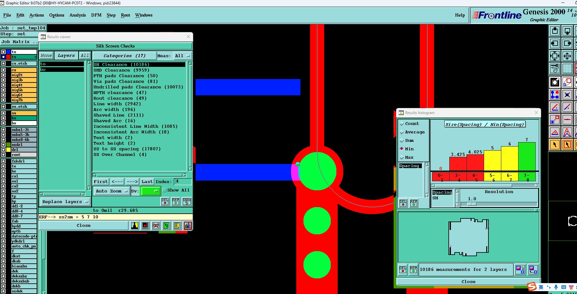This screenshot has height=294, width=577.
Task: Click the zoom out expand-arrows icon
Action: pos(555,56)
